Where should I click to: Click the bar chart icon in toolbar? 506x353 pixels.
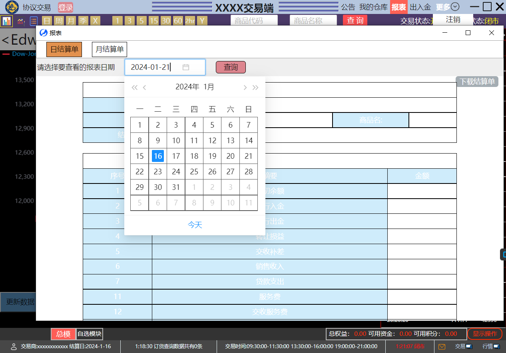click(x=6, y=21)
